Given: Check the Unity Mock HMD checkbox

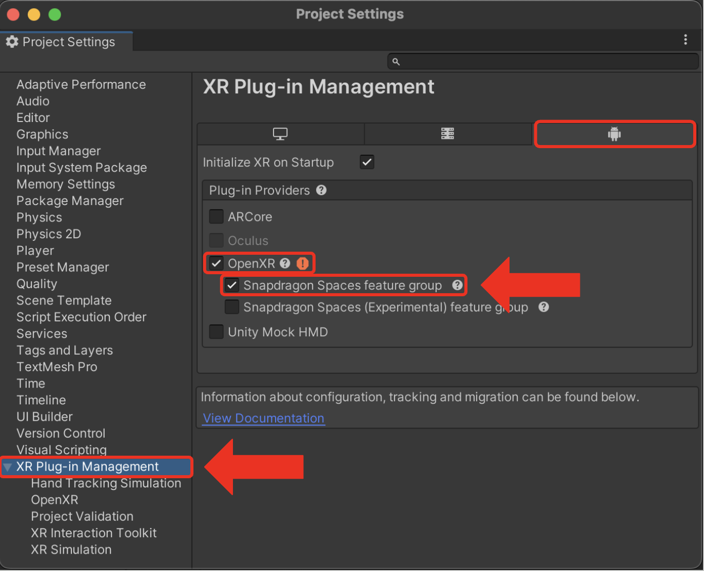Looking at the screenshot, I should click(x=217, y=332).
